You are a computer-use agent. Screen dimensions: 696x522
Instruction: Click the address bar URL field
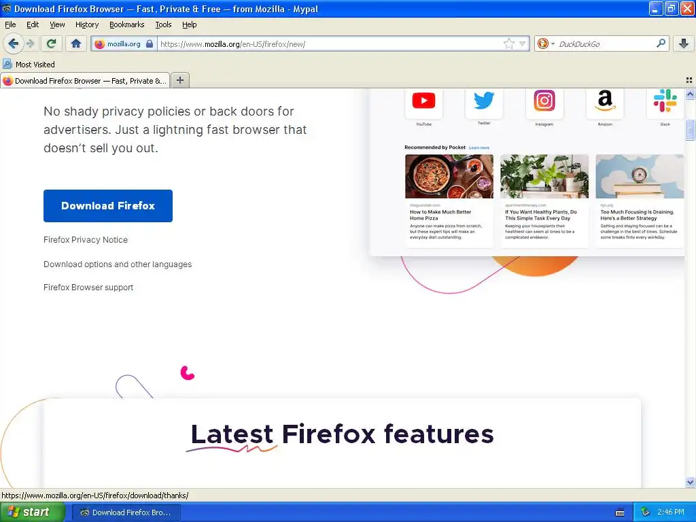tap(331, 44)
